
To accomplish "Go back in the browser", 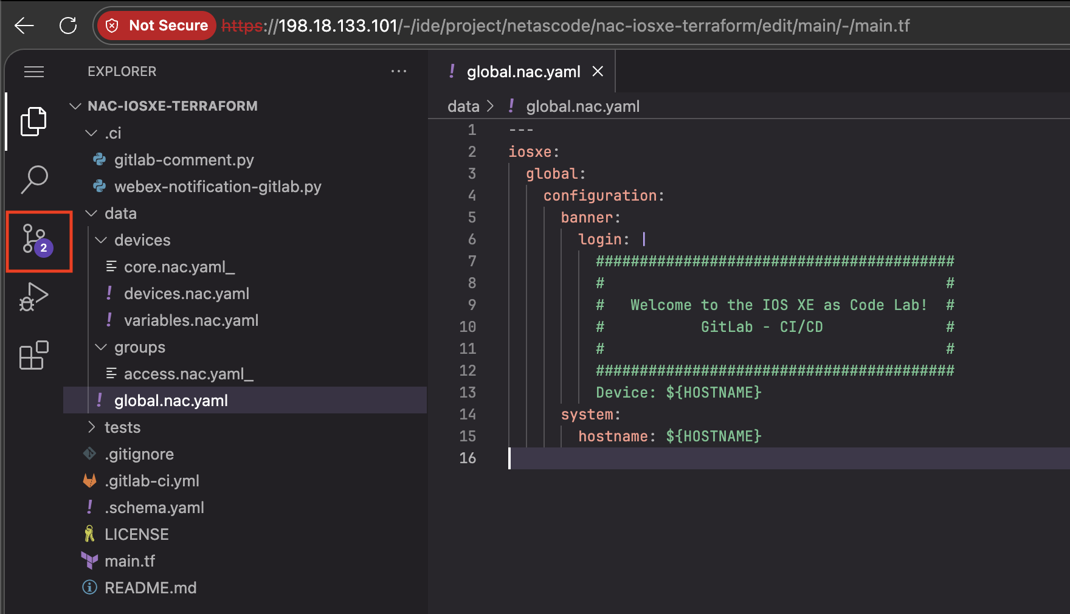I will point(24,26).
